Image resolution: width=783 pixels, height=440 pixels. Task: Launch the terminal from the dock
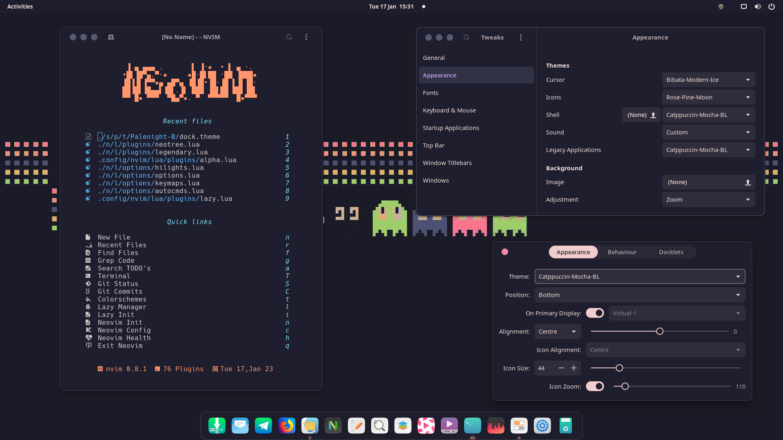473,426
